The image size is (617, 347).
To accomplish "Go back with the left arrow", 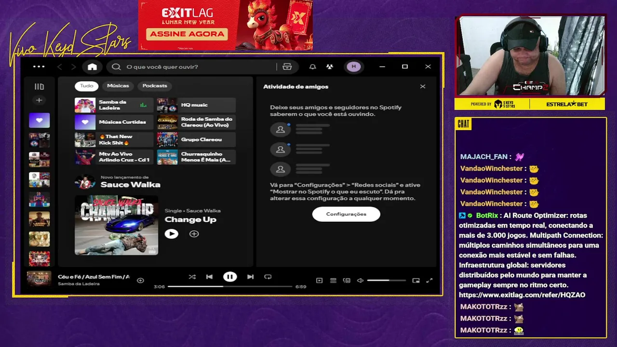I will click(59, 67).
